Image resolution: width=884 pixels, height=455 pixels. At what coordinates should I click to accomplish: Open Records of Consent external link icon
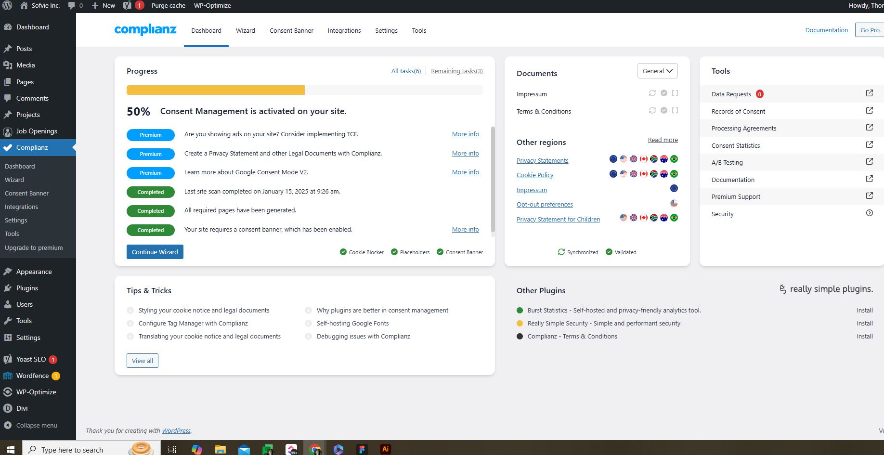click(x=869, y=111)
